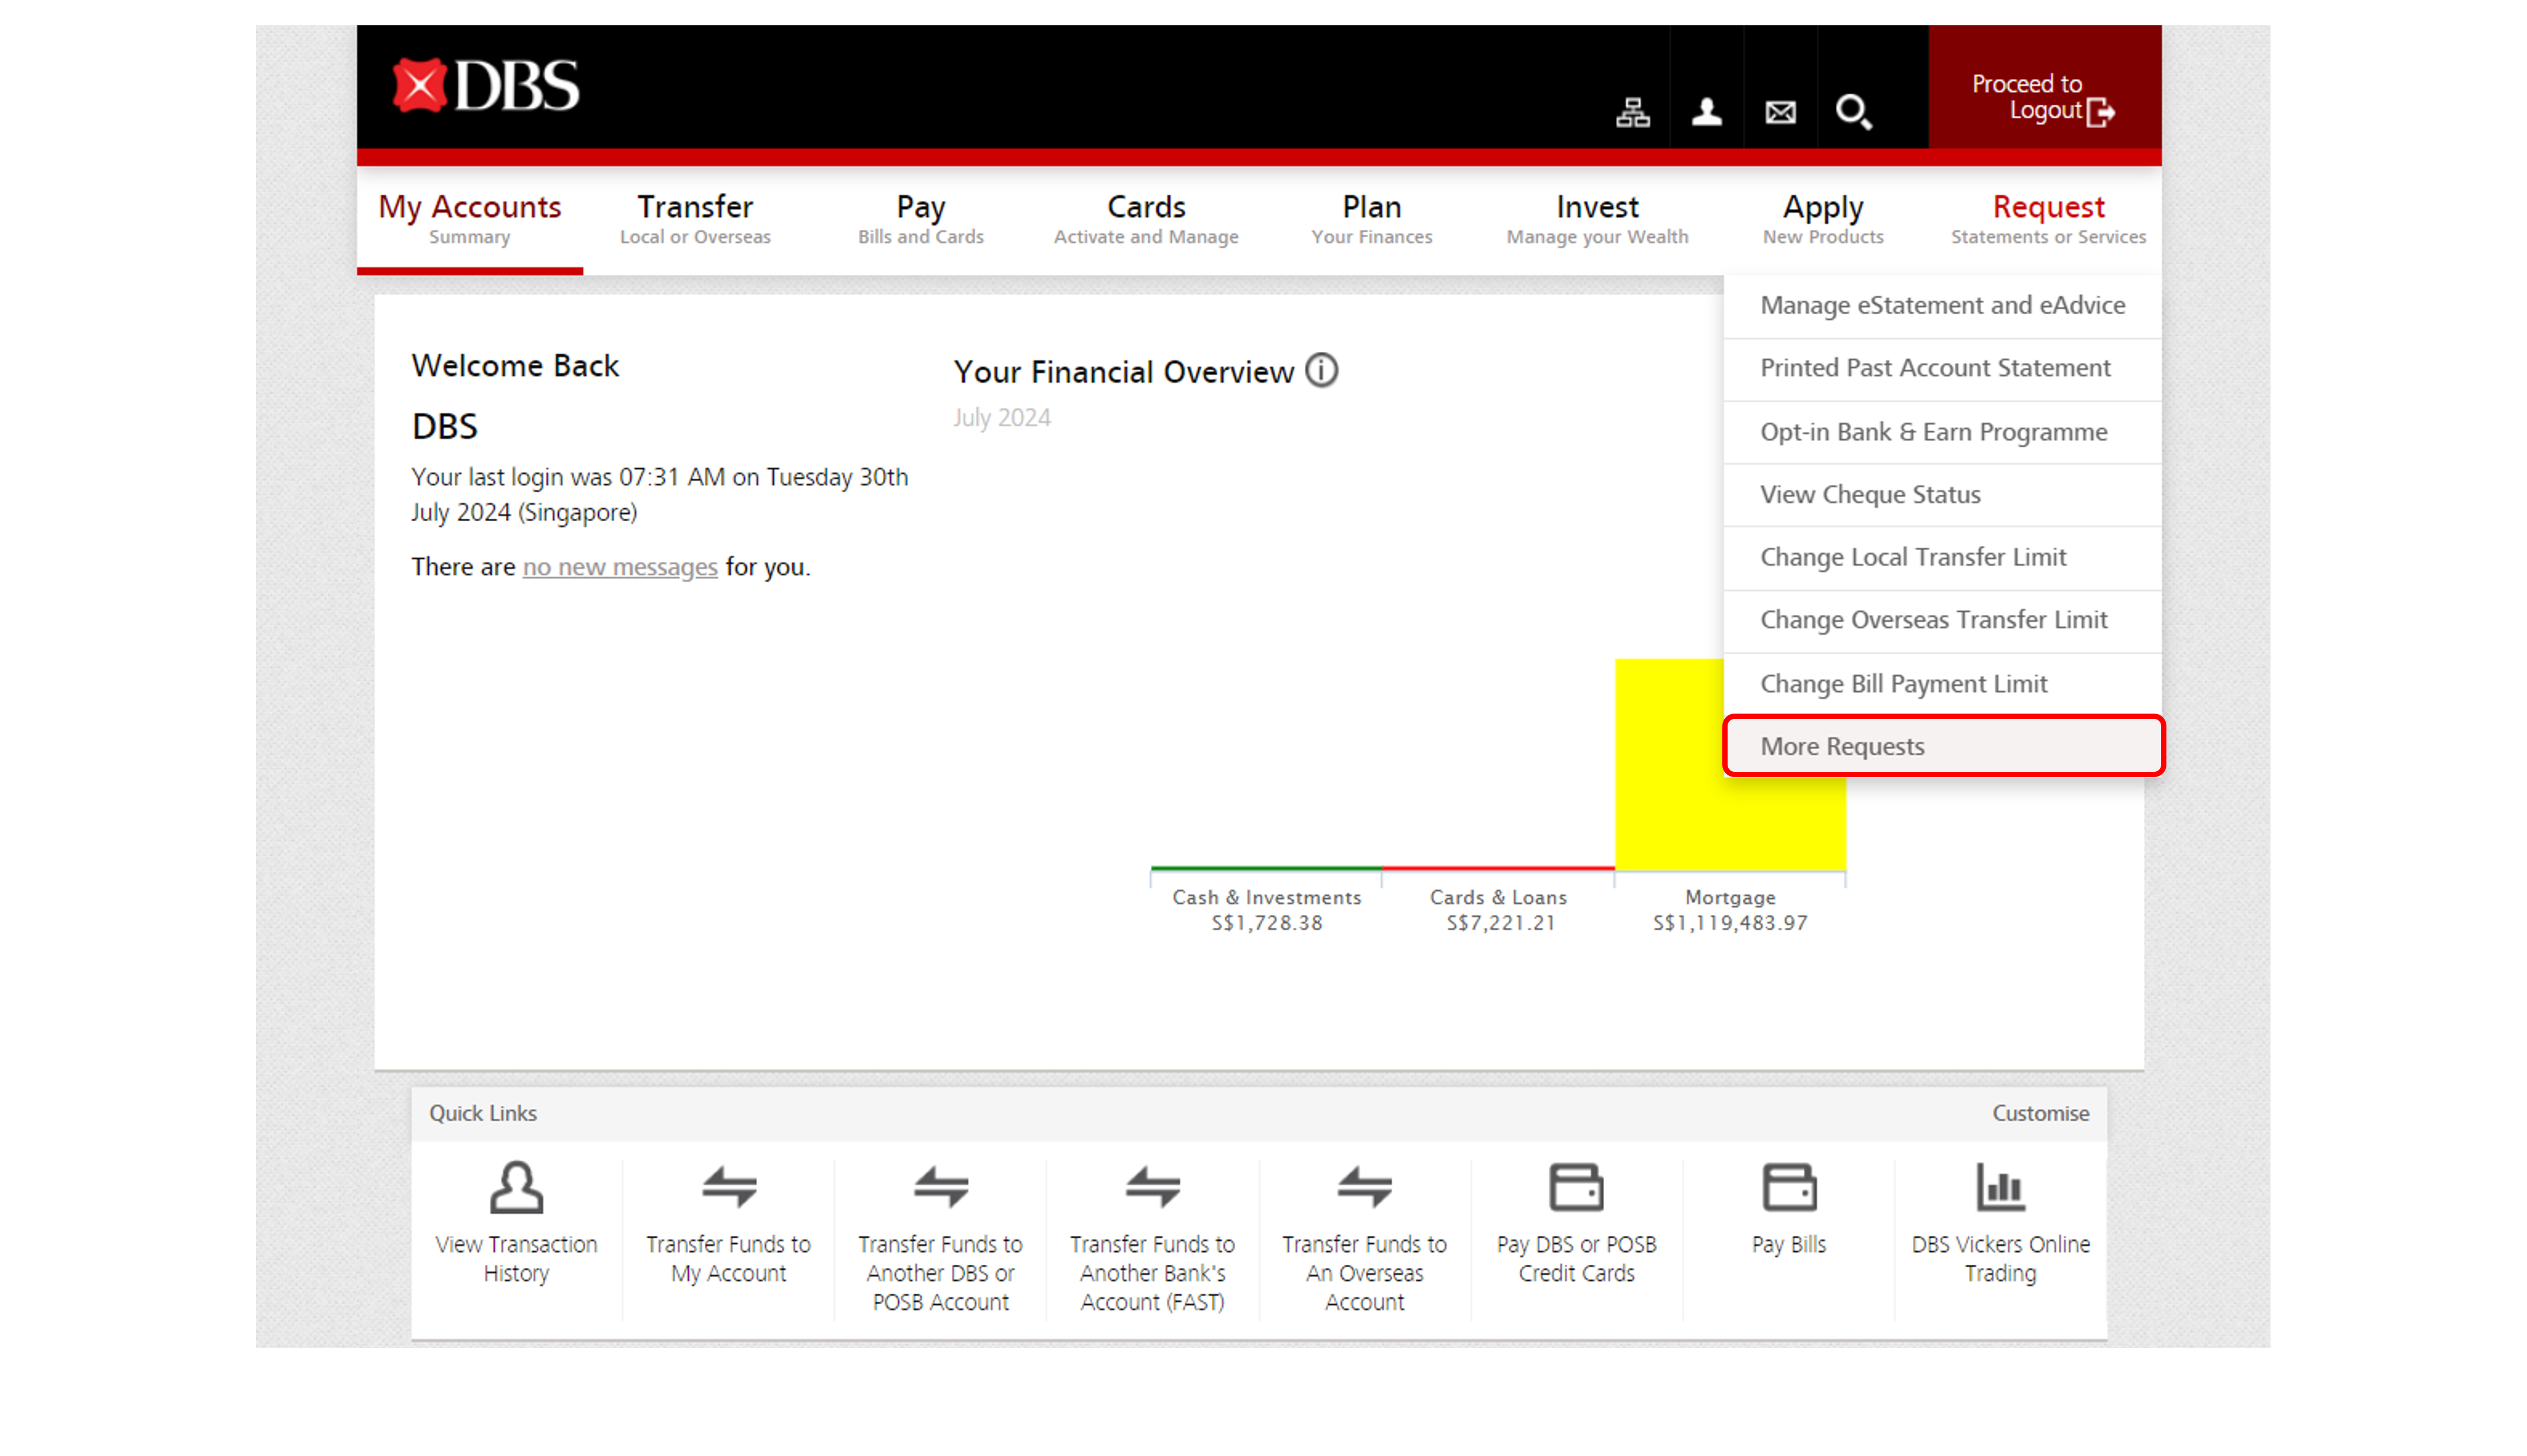Select Opt-in Bank & Earn Programme
The width and height of the screenshot is (2527, 1456).
pos(1942,432)
